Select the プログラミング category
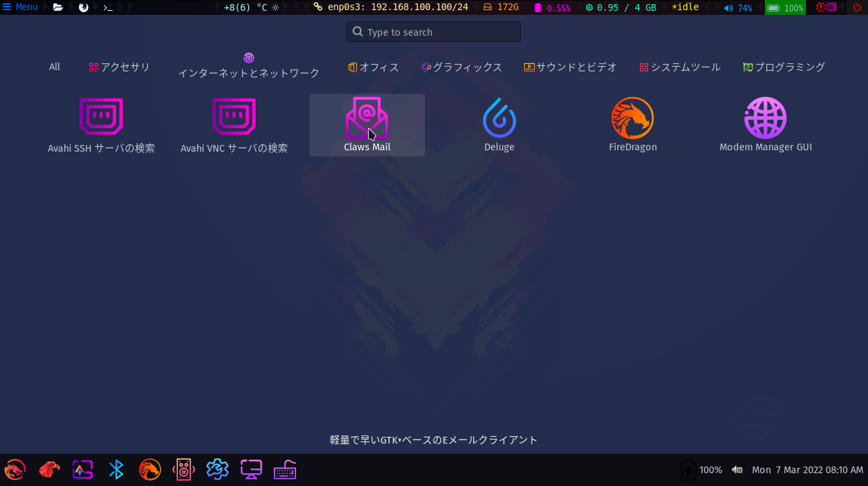Image resolution: width=868 pixels, height=486 pixels. click(x=784, y=67)
